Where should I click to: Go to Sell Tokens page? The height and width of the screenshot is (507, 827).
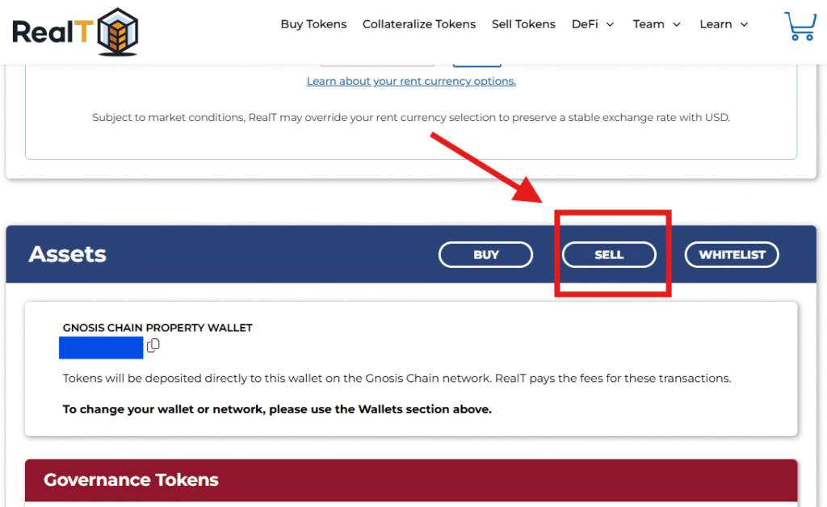(x=523, y=24)
